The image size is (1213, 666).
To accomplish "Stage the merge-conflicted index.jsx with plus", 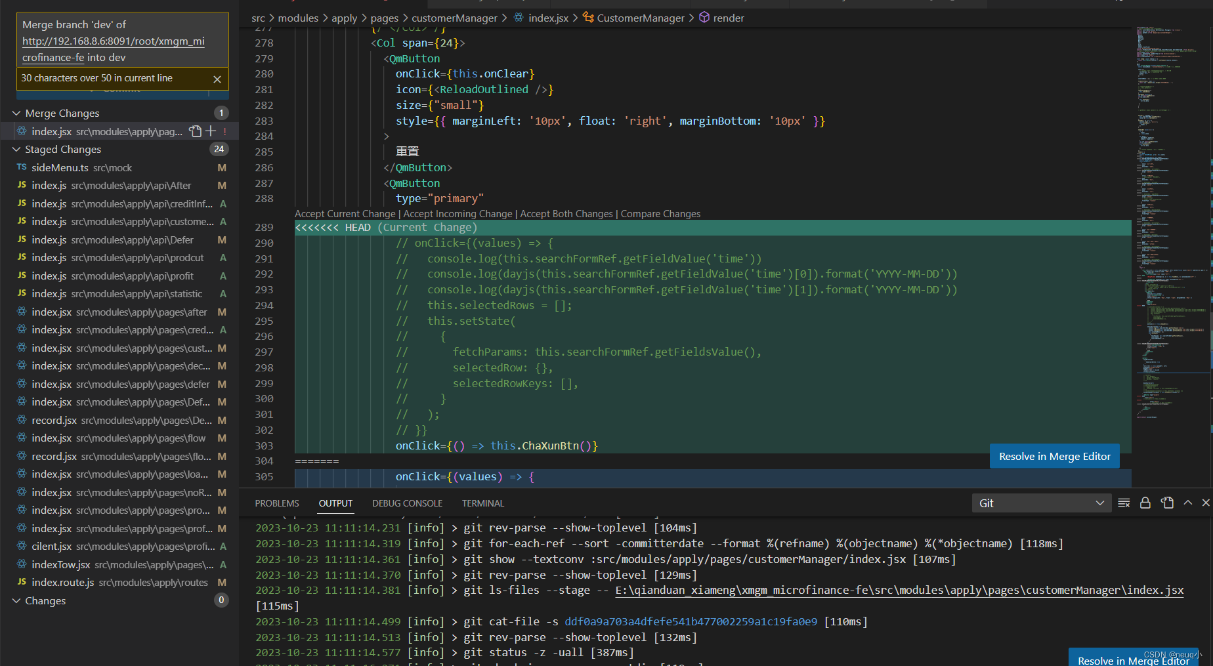I will (x=211, y=131).
